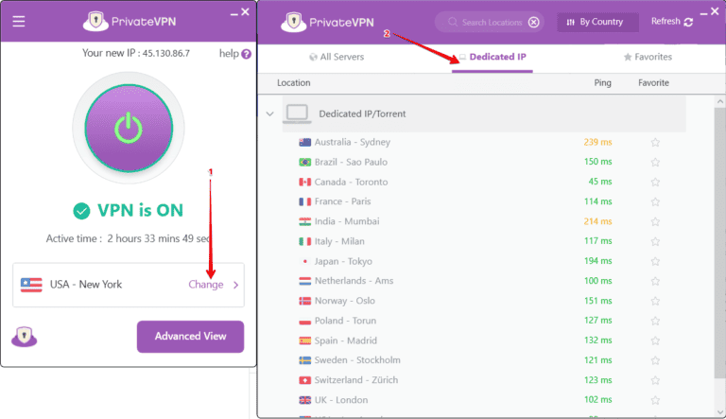Collapse the Dedicated IP/Torrent group

[x=270, y=113]
